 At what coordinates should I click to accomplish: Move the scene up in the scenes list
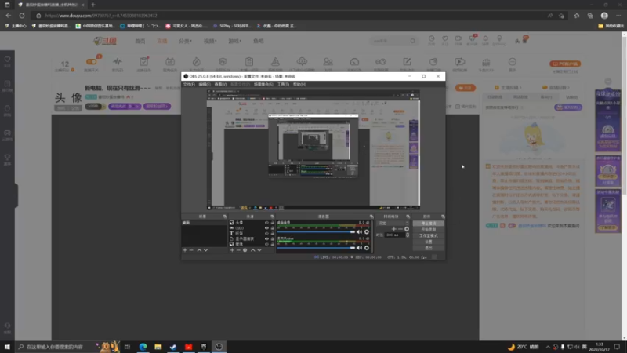[199, 250]
